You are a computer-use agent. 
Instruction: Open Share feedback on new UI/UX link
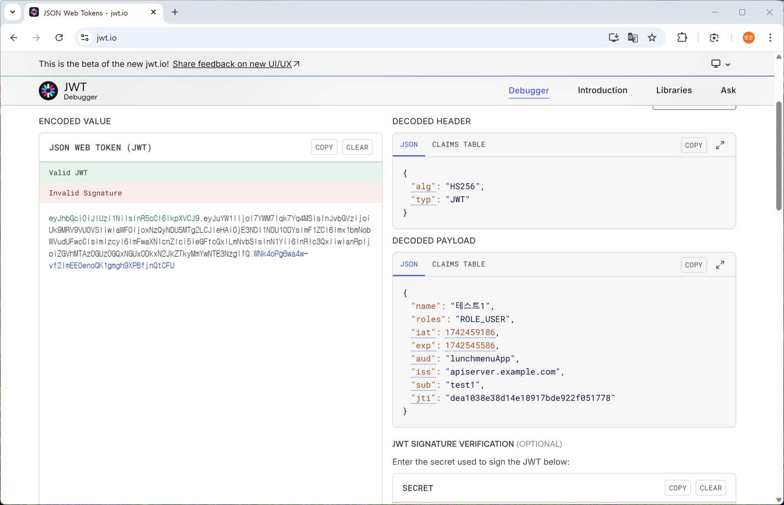pyautogui.click(x=236, y=64)
